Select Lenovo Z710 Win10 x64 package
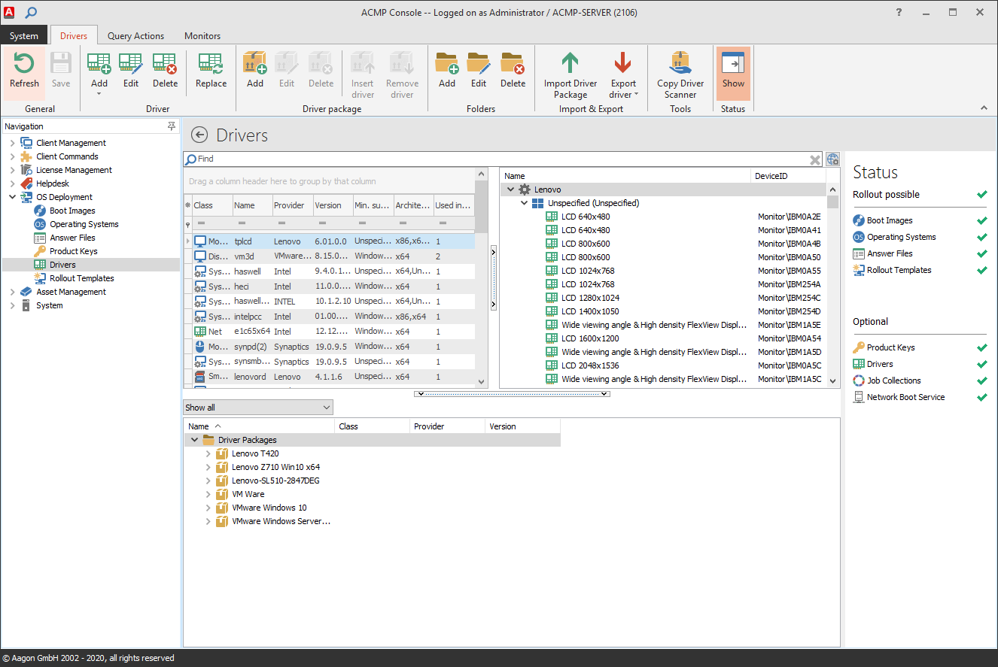998x667 pixels. [x=275, y=467]
